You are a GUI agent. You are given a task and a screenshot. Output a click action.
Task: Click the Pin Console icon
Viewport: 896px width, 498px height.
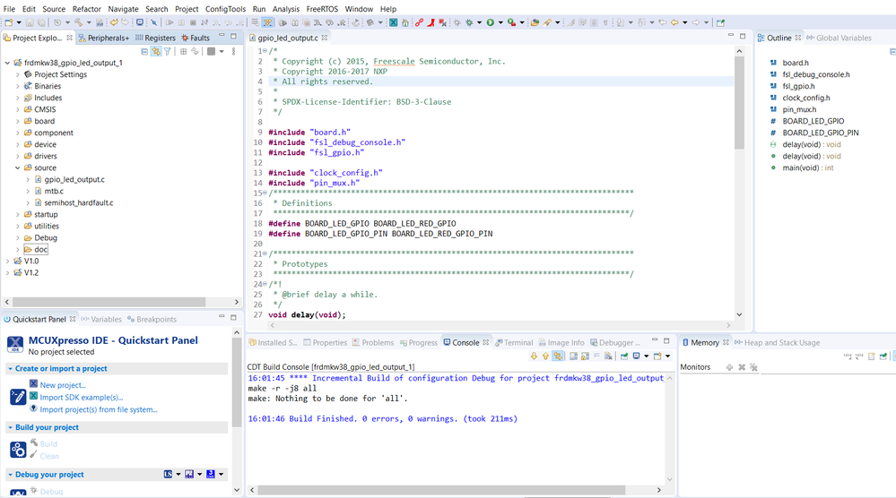coord(624,356)
